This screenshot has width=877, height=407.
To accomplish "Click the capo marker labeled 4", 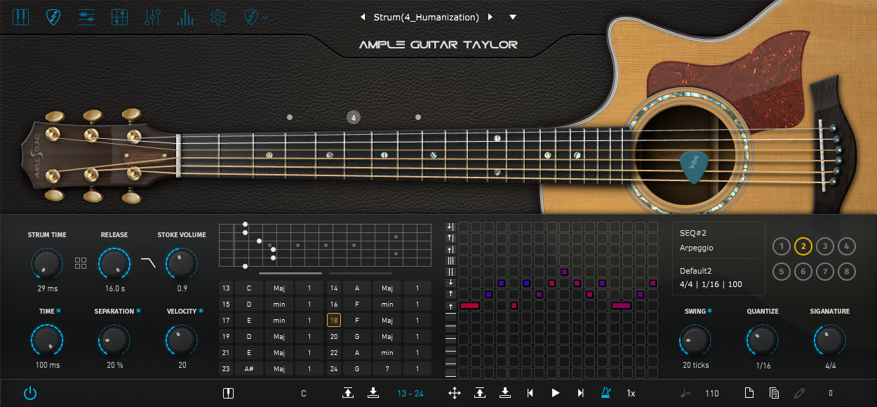I will 354,117.
